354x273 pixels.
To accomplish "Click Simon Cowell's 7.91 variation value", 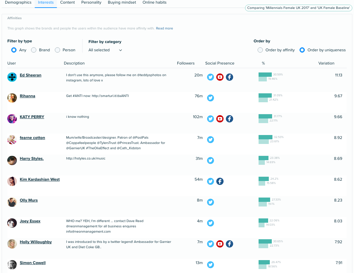I will pos(339,263).
